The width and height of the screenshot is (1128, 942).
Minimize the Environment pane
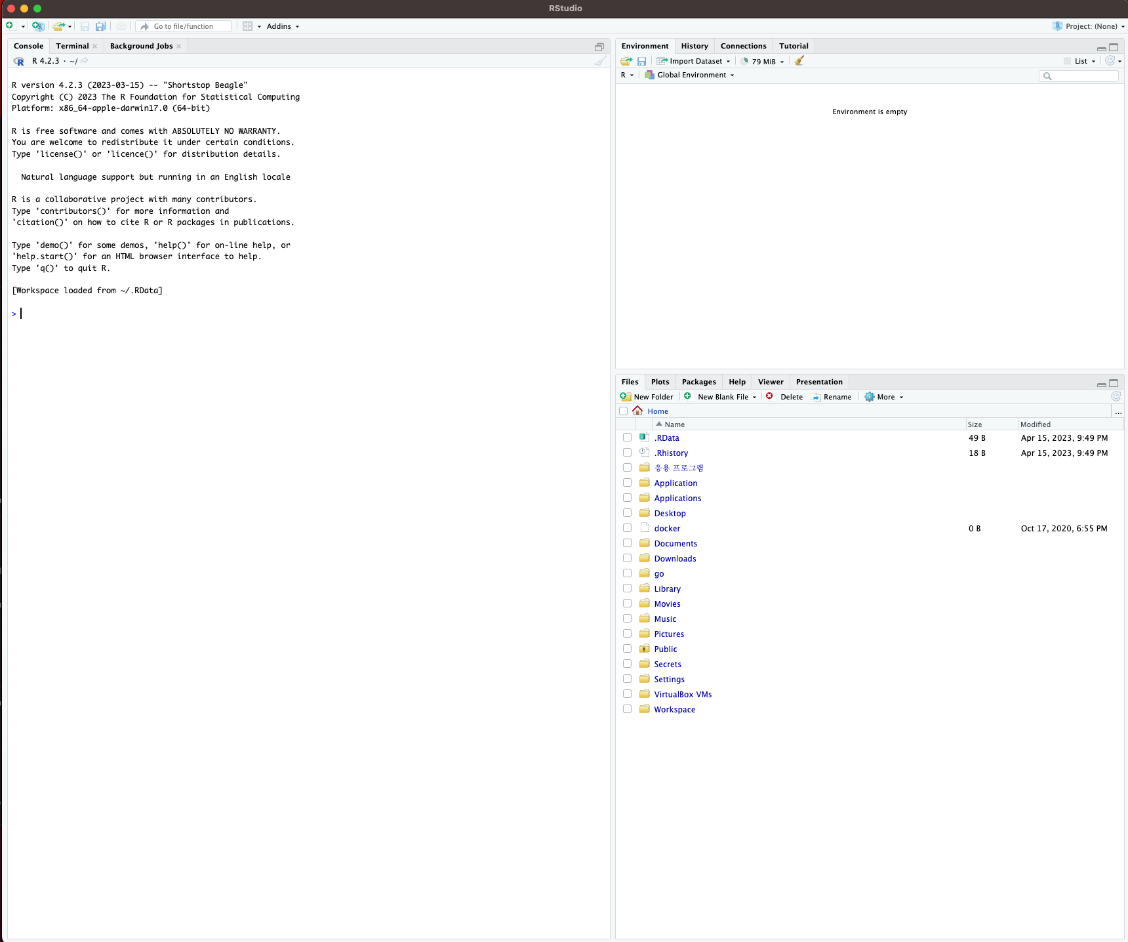[x=1102, y=48]
